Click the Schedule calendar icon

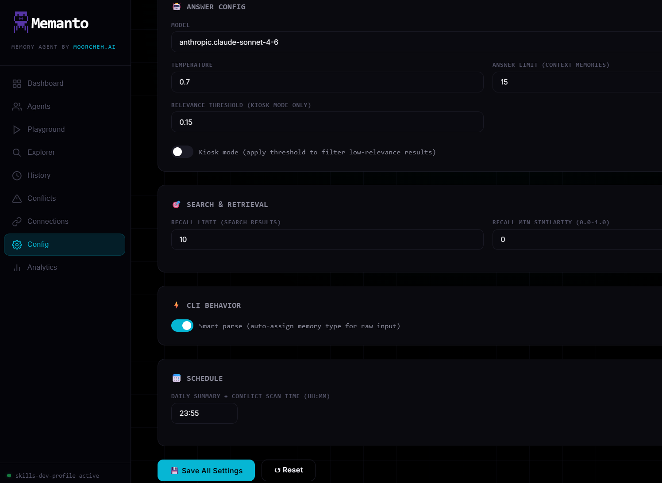(177, 378)
